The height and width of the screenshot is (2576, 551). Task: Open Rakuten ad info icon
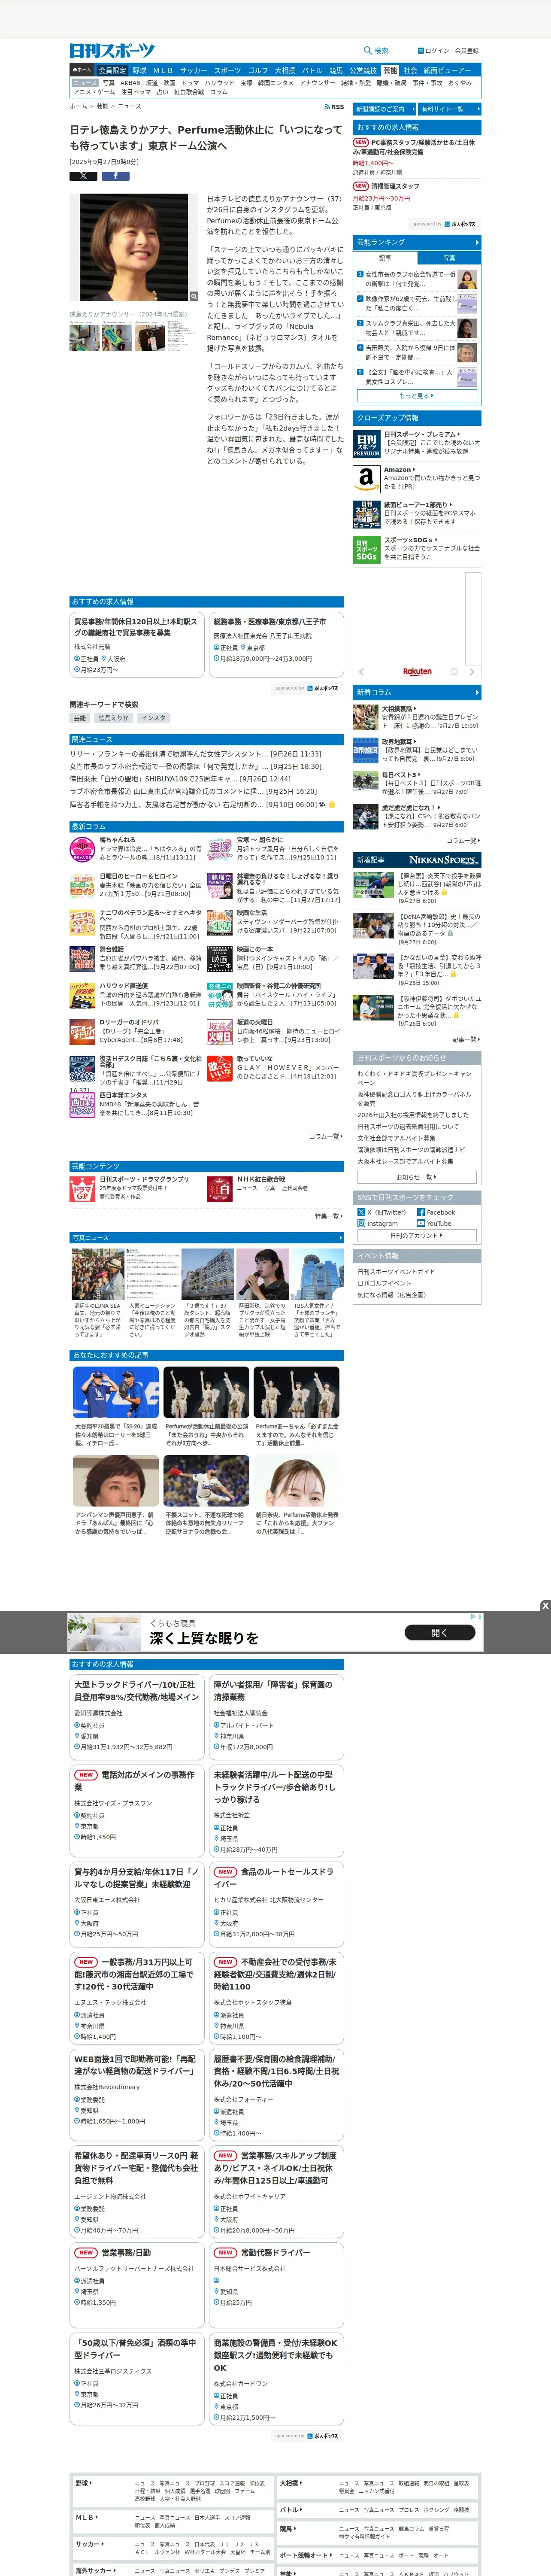454,672
